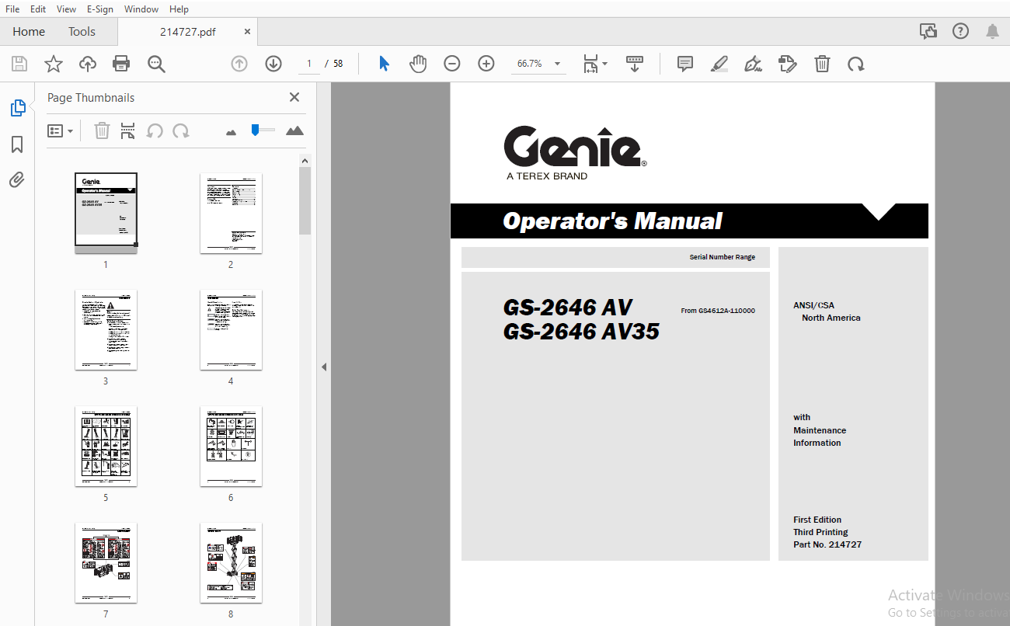This screenshot has height=626, width=1010.
Task: Click the thumbnail size slider handle
Action: pos(255,130)
